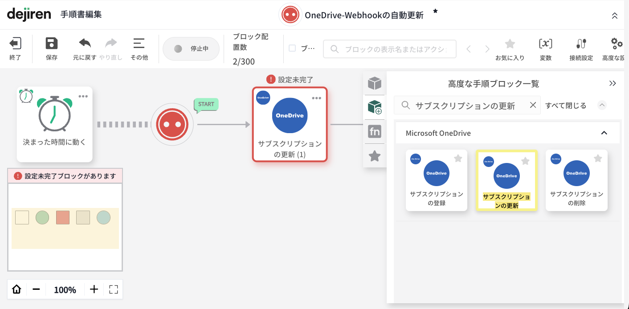The width and height of the screenshot is (629, 309).
Task: Collapse the header with double chevron
Action: (x=615, y=16)
